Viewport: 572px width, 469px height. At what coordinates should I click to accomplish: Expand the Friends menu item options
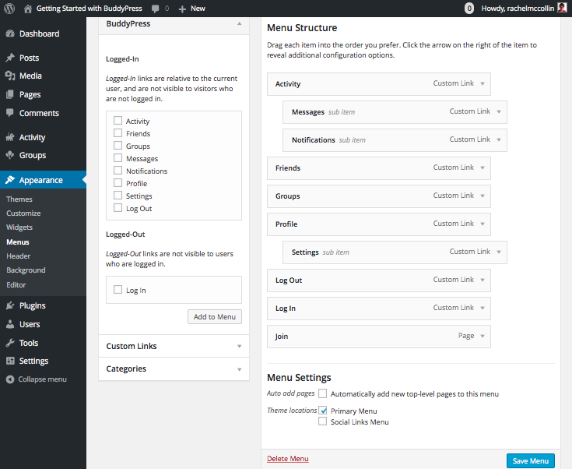483,168
